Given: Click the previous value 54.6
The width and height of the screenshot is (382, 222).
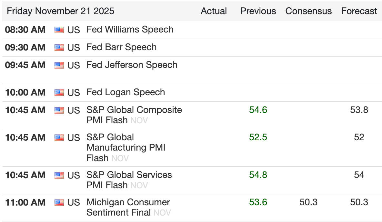Looking at the screenshot, I should pyautogui.click(x=258, y=110).
